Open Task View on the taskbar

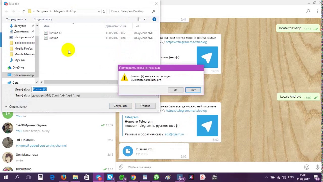coord(29,177)
